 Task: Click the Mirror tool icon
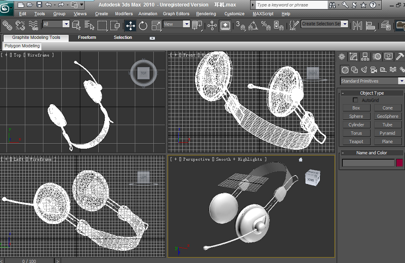pos(358,25)
